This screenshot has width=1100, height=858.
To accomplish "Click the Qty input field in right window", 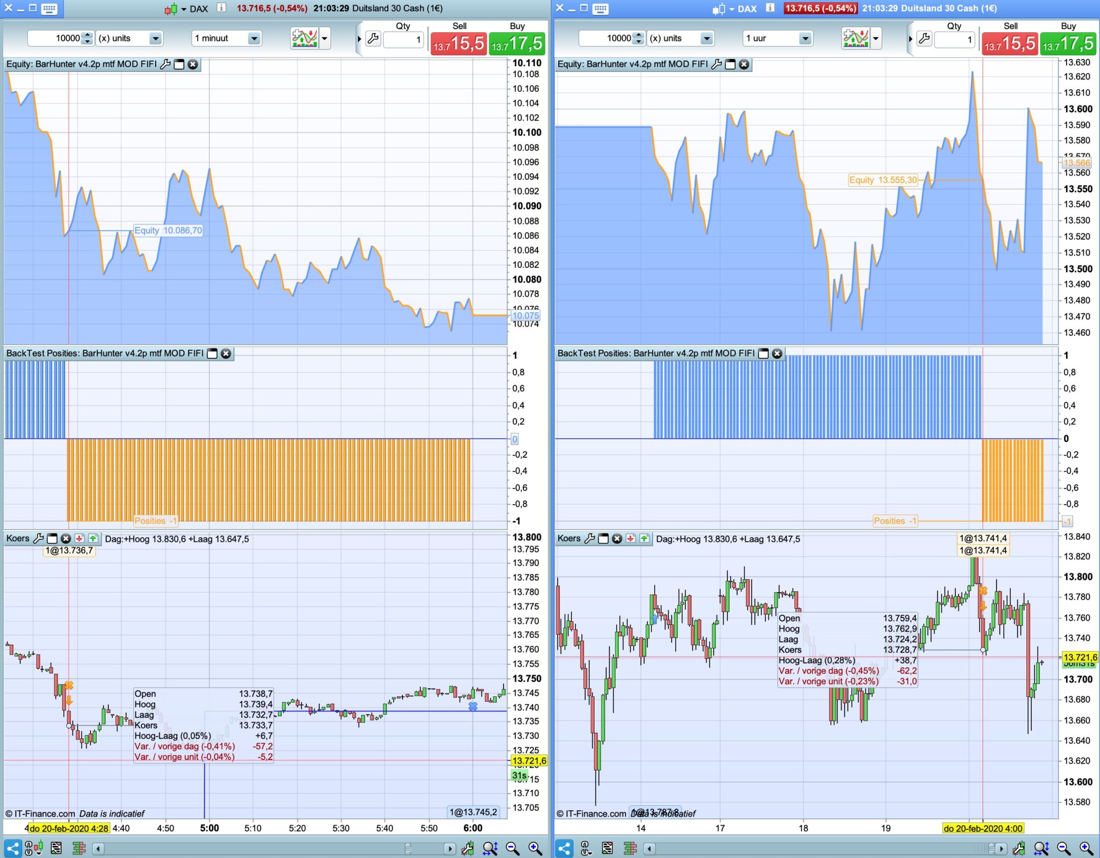I will click(x=954, y=39).
